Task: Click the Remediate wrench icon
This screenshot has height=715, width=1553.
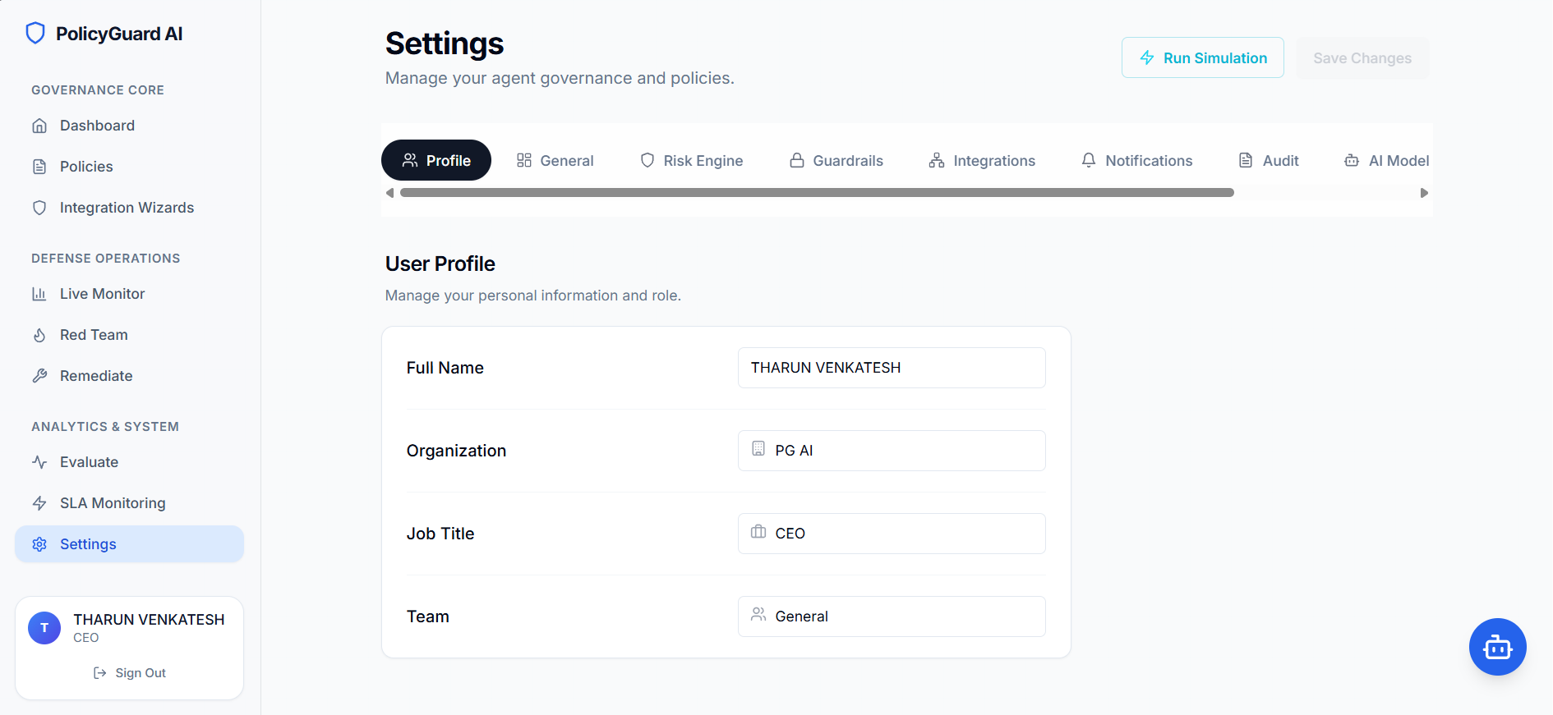Action: (39, 376)
